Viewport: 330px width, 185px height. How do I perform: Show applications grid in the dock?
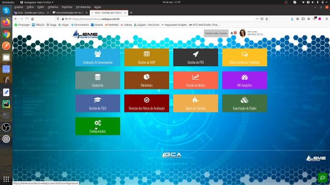(6, 179)
